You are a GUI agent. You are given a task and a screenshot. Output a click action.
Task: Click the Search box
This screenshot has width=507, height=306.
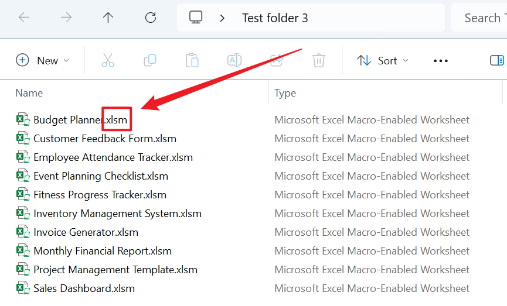481,18
